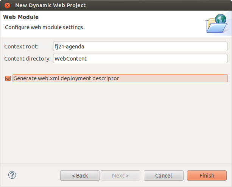Click the Content directory label
This screenshot has width=232, height=187.
(x=27, y=59)
